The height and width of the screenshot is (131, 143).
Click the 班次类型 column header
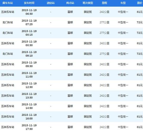click(88, 3)
